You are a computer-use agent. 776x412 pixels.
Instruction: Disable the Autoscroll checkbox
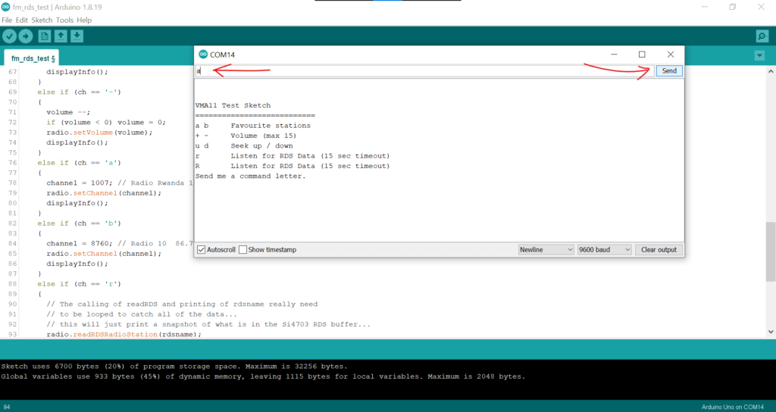pyautogui.click(x=202, y=250)
